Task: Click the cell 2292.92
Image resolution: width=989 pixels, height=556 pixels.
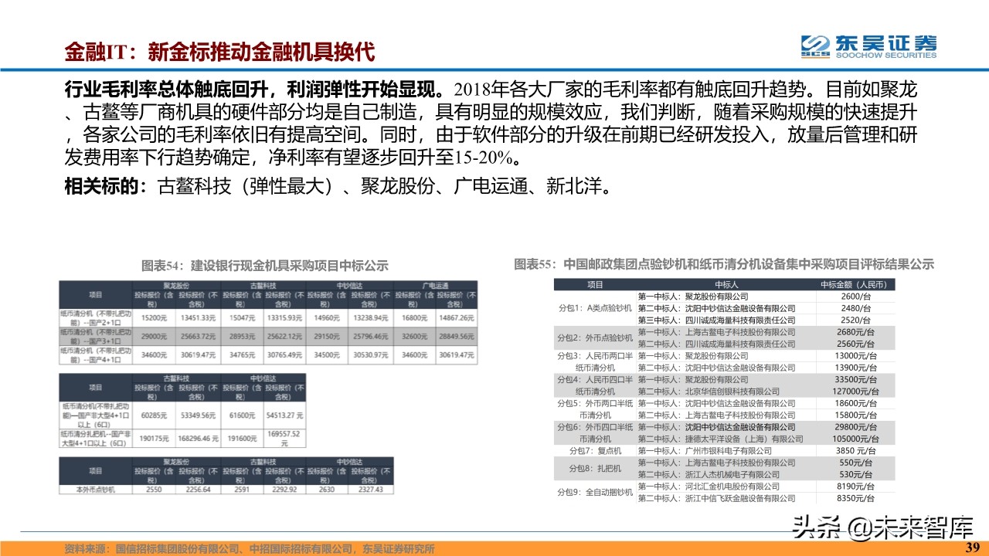Action: 284,490
